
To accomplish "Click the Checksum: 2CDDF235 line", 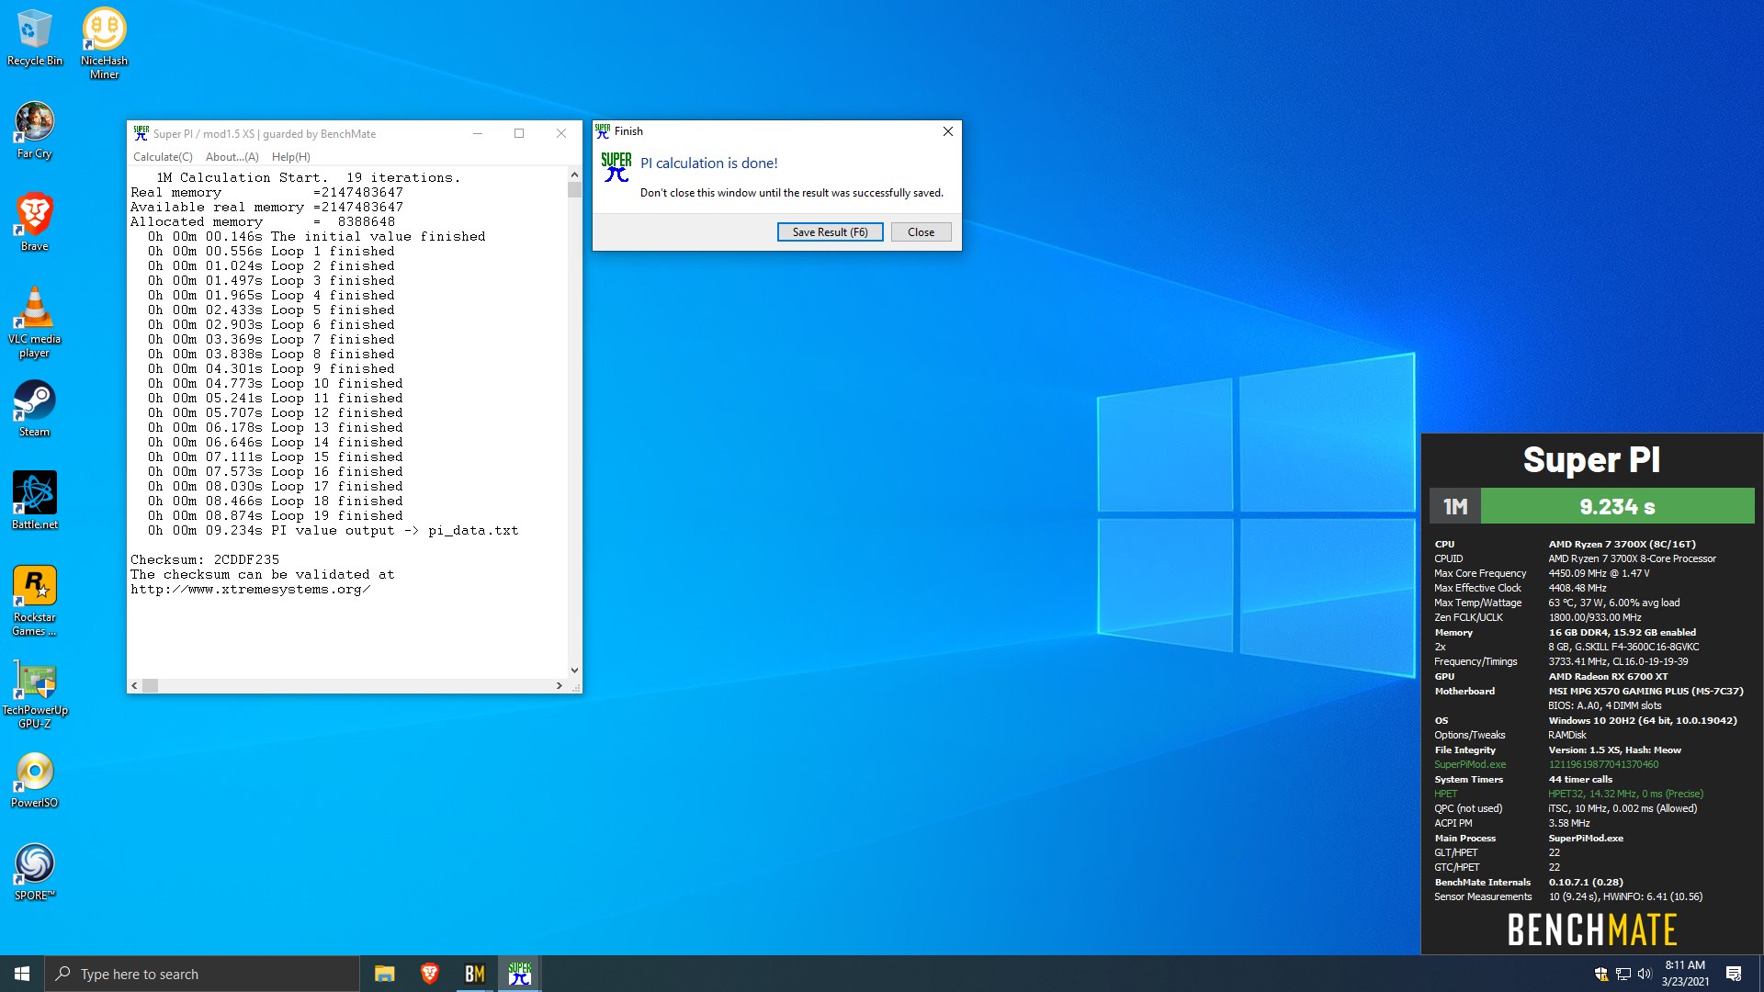I will (205, 559).
